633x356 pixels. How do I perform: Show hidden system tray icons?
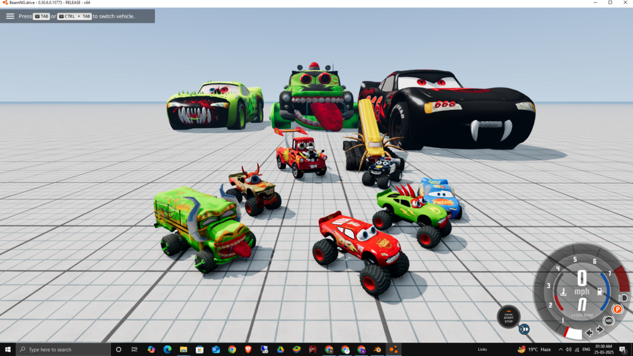[561, 350]
